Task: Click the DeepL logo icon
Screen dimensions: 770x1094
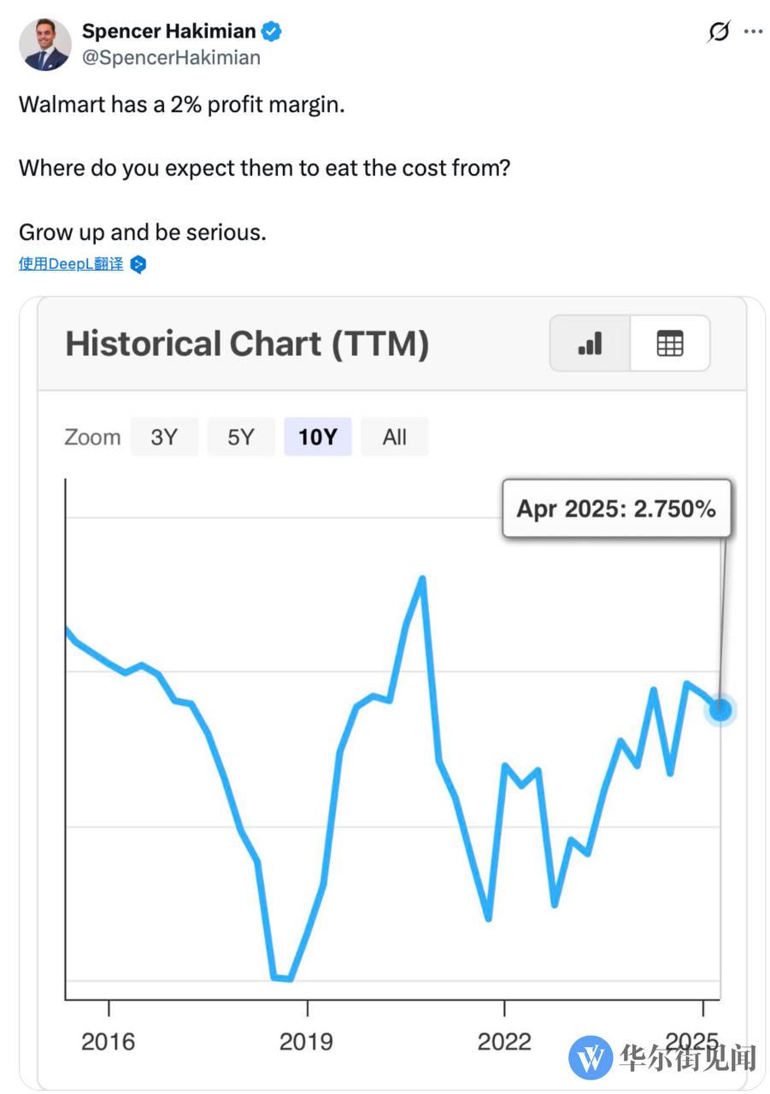Action: click(x=138, y=265)
